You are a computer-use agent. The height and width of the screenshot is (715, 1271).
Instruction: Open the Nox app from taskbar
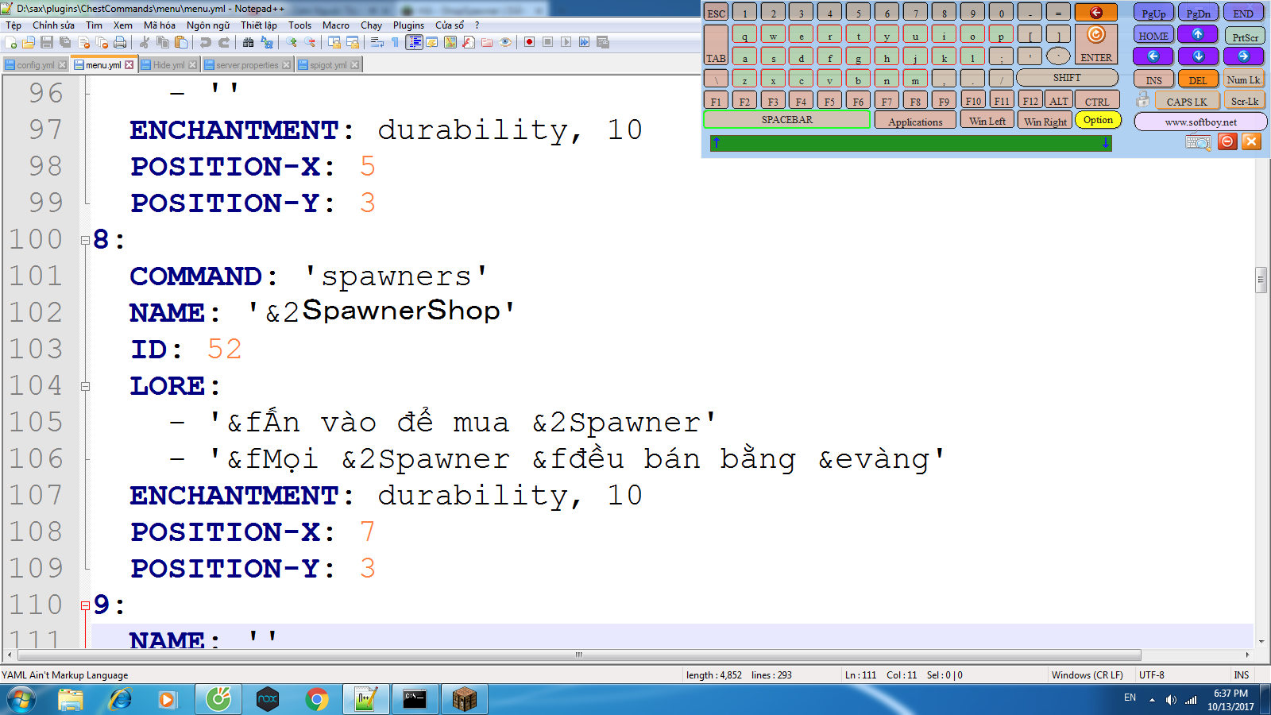(268, 700)
